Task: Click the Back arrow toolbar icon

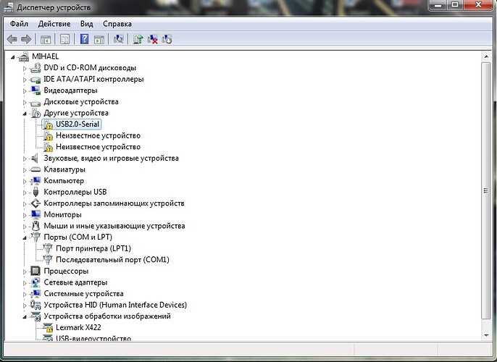Action: click(12, 39)
